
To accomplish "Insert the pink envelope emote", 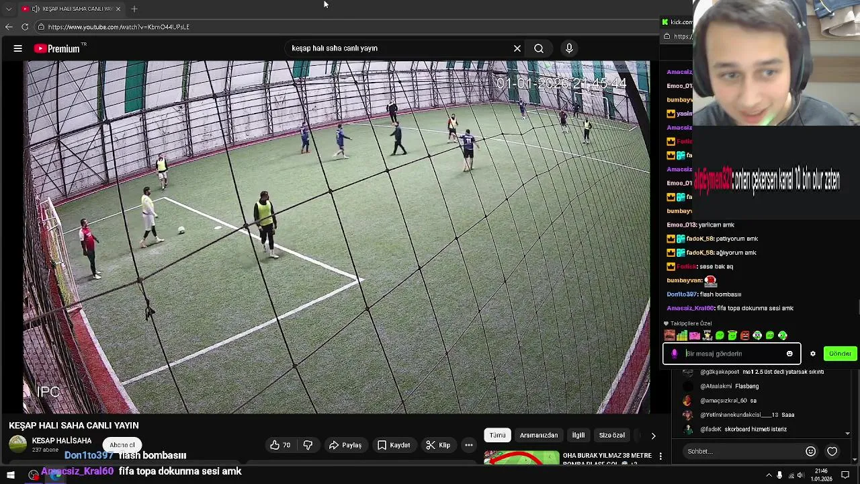I will [695, 335].
